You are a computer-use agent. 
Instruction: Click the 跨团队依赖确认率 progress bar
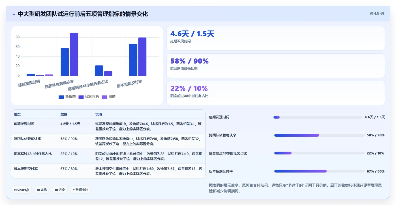[x=319, y=135]
